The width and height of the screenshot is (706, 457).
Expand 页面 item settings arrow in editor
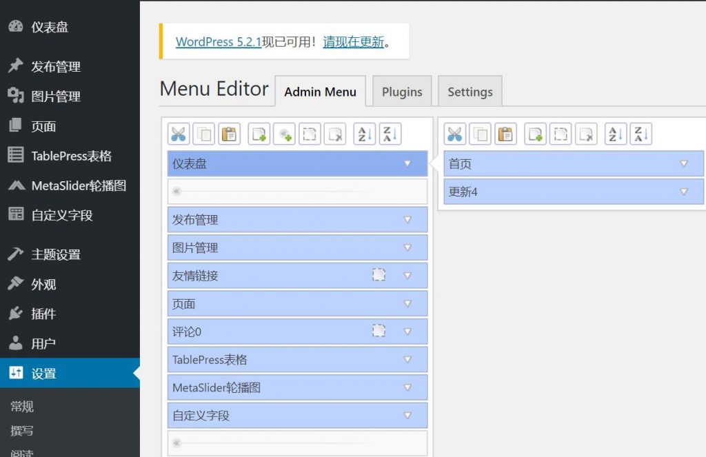coord(407,303)
